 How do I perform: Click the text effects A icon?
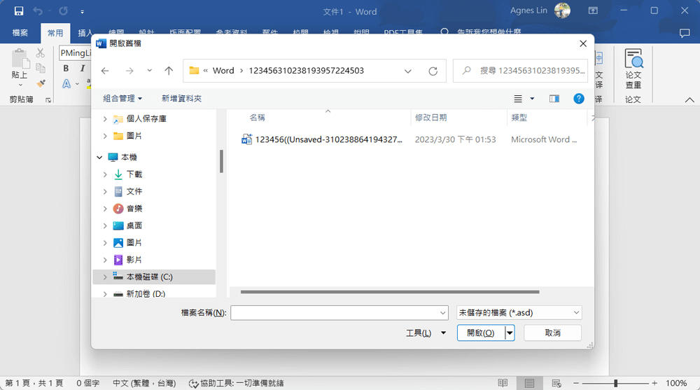66,83
